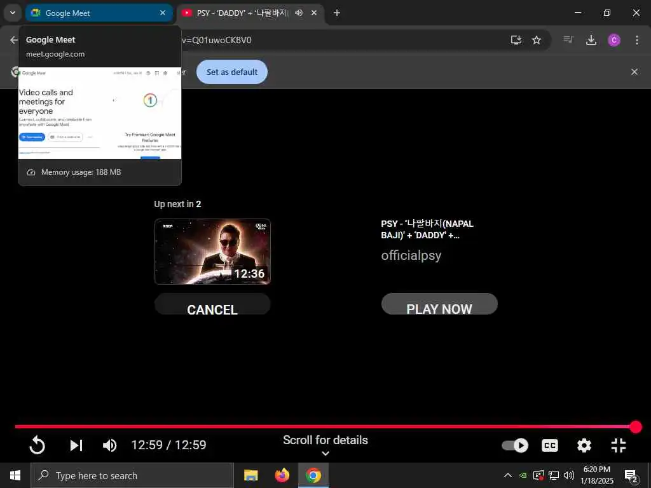651x488 pixels.
Task: Install app icon in address bar
Action: point(516,40)
